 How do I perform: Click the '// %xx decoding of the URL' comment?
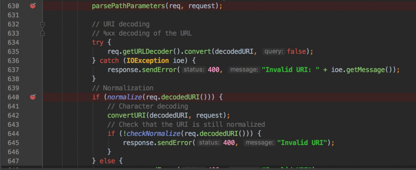(x=142, y=33)
